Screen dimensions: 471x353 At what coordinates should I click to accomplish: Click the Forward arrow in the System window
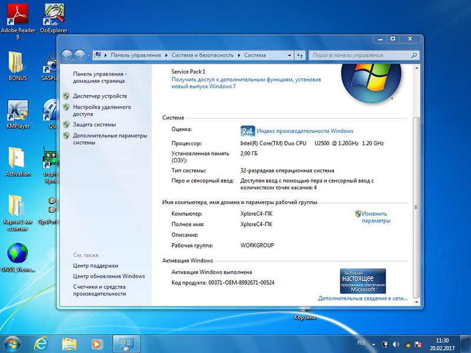point(79,55)
